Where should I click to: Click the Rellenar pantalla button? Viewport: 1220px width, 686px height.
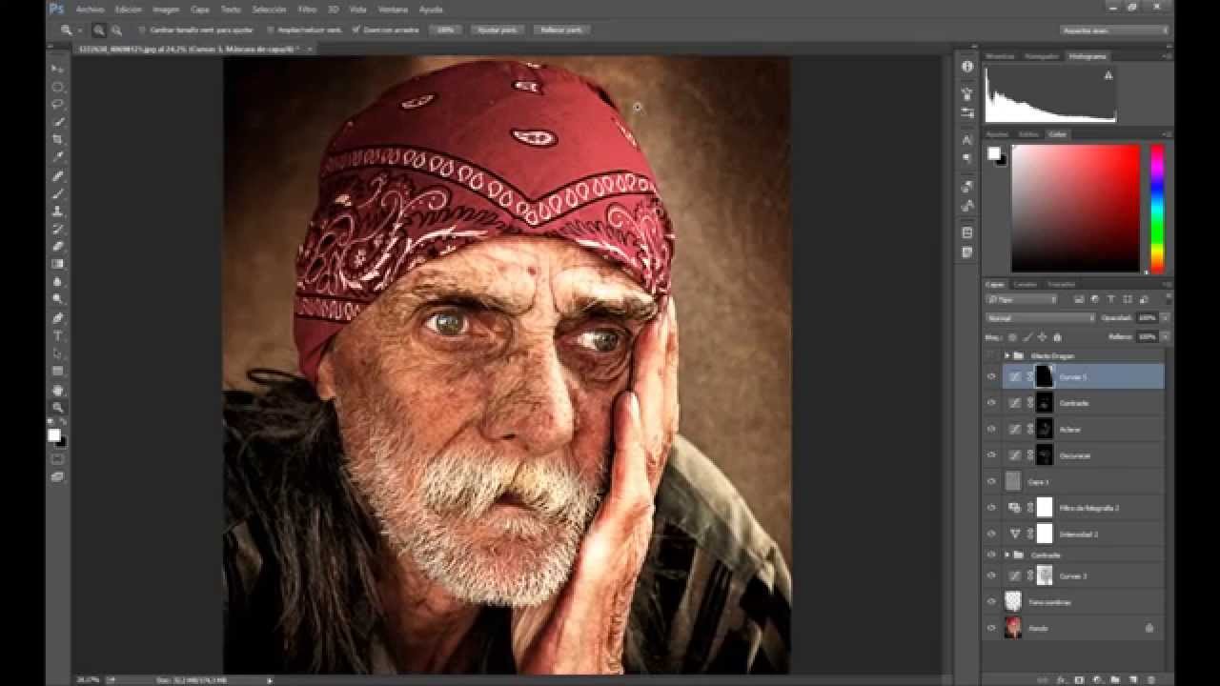(x=560, y=30)
